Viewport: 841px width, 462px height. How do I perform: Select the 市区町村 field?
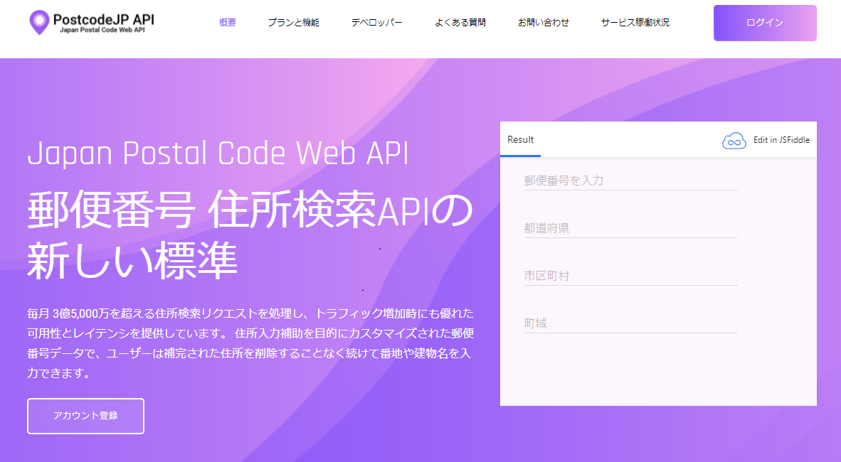pyautogui.click(x=630, y=275)
